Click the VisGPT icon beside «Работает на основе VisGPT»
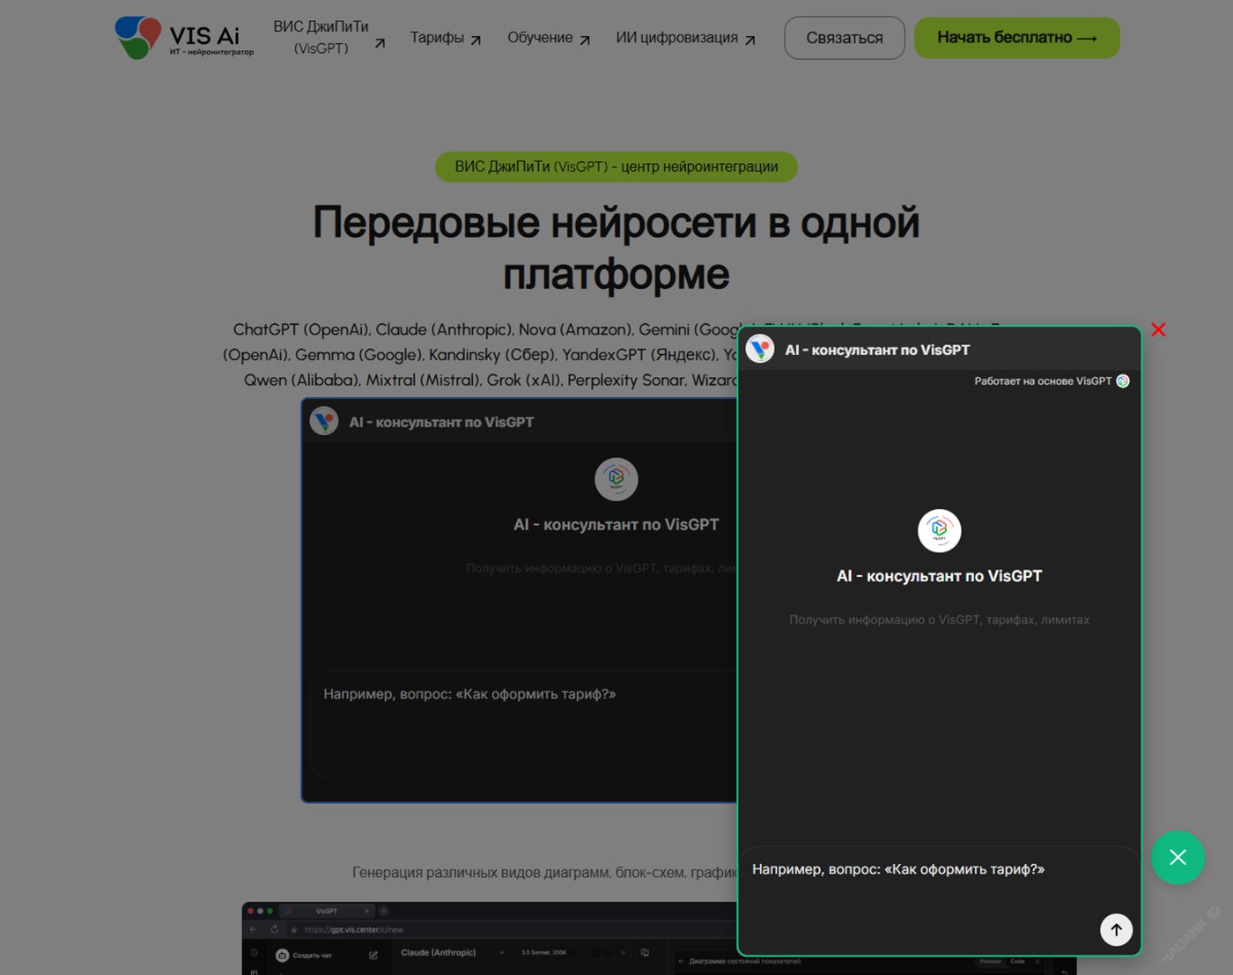This screenshot has height=975, width=1233. (1122, 380)
